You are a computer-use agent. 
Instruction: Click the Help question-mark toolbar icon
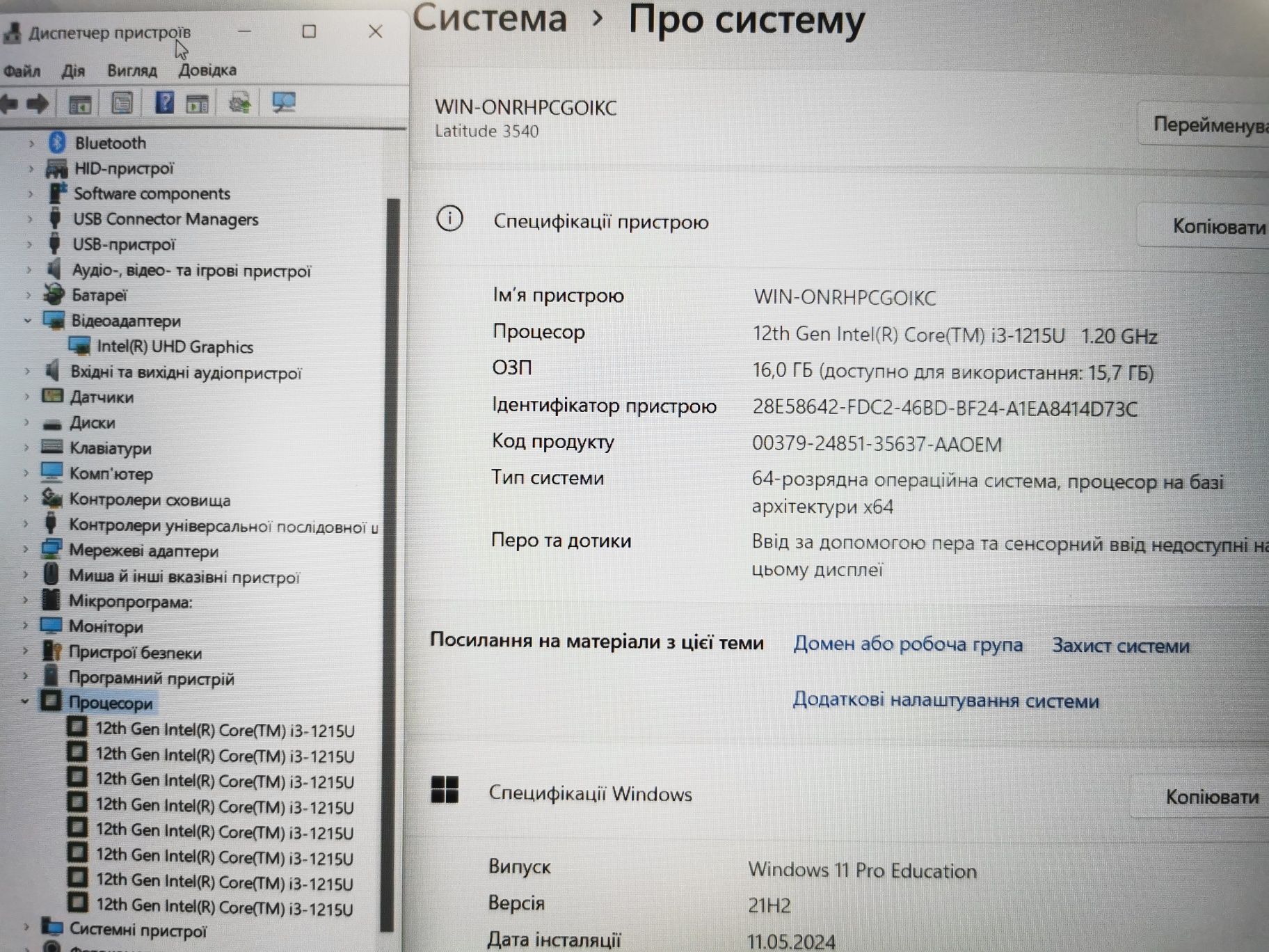tap(164, 103)
